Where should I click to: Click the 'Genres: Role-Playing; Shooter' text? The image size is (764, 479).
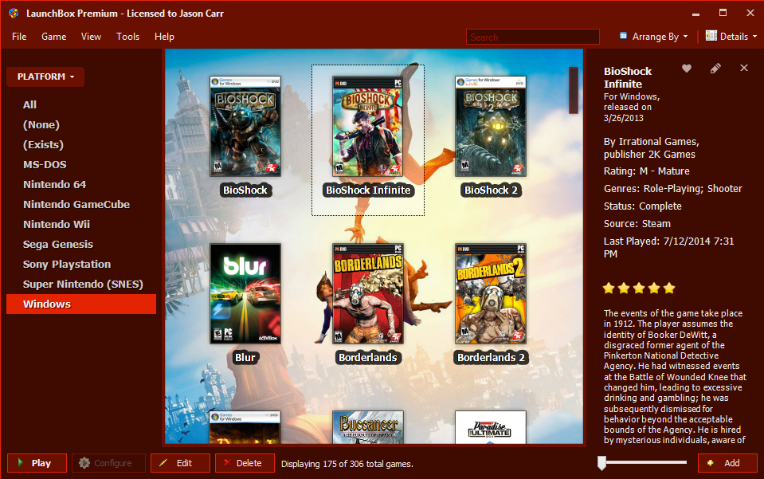pos(673,189)
